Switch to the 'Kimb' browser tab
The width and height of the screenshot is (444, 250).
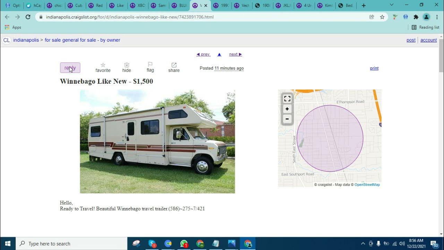325,6
